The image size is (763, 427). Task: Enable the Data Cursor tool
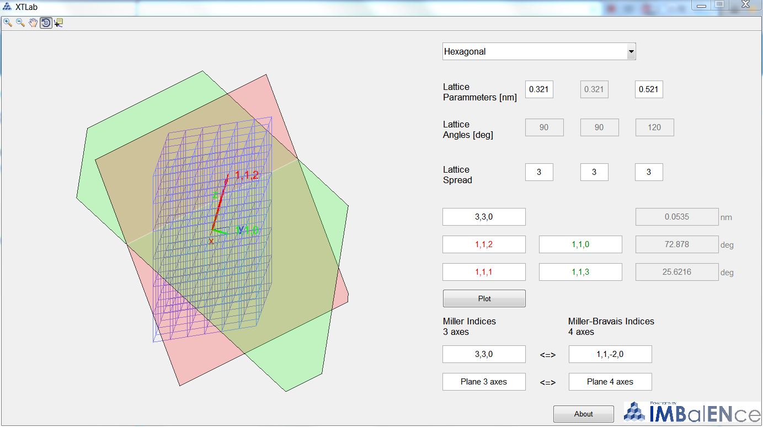[58, 23]
